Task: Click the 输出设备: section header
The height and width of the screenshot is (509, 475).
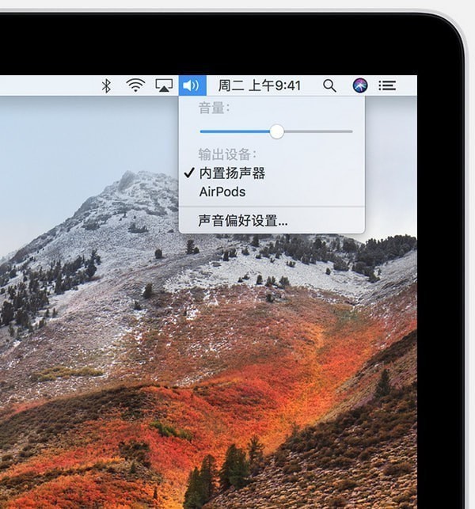Action: (x=227, y=154)
